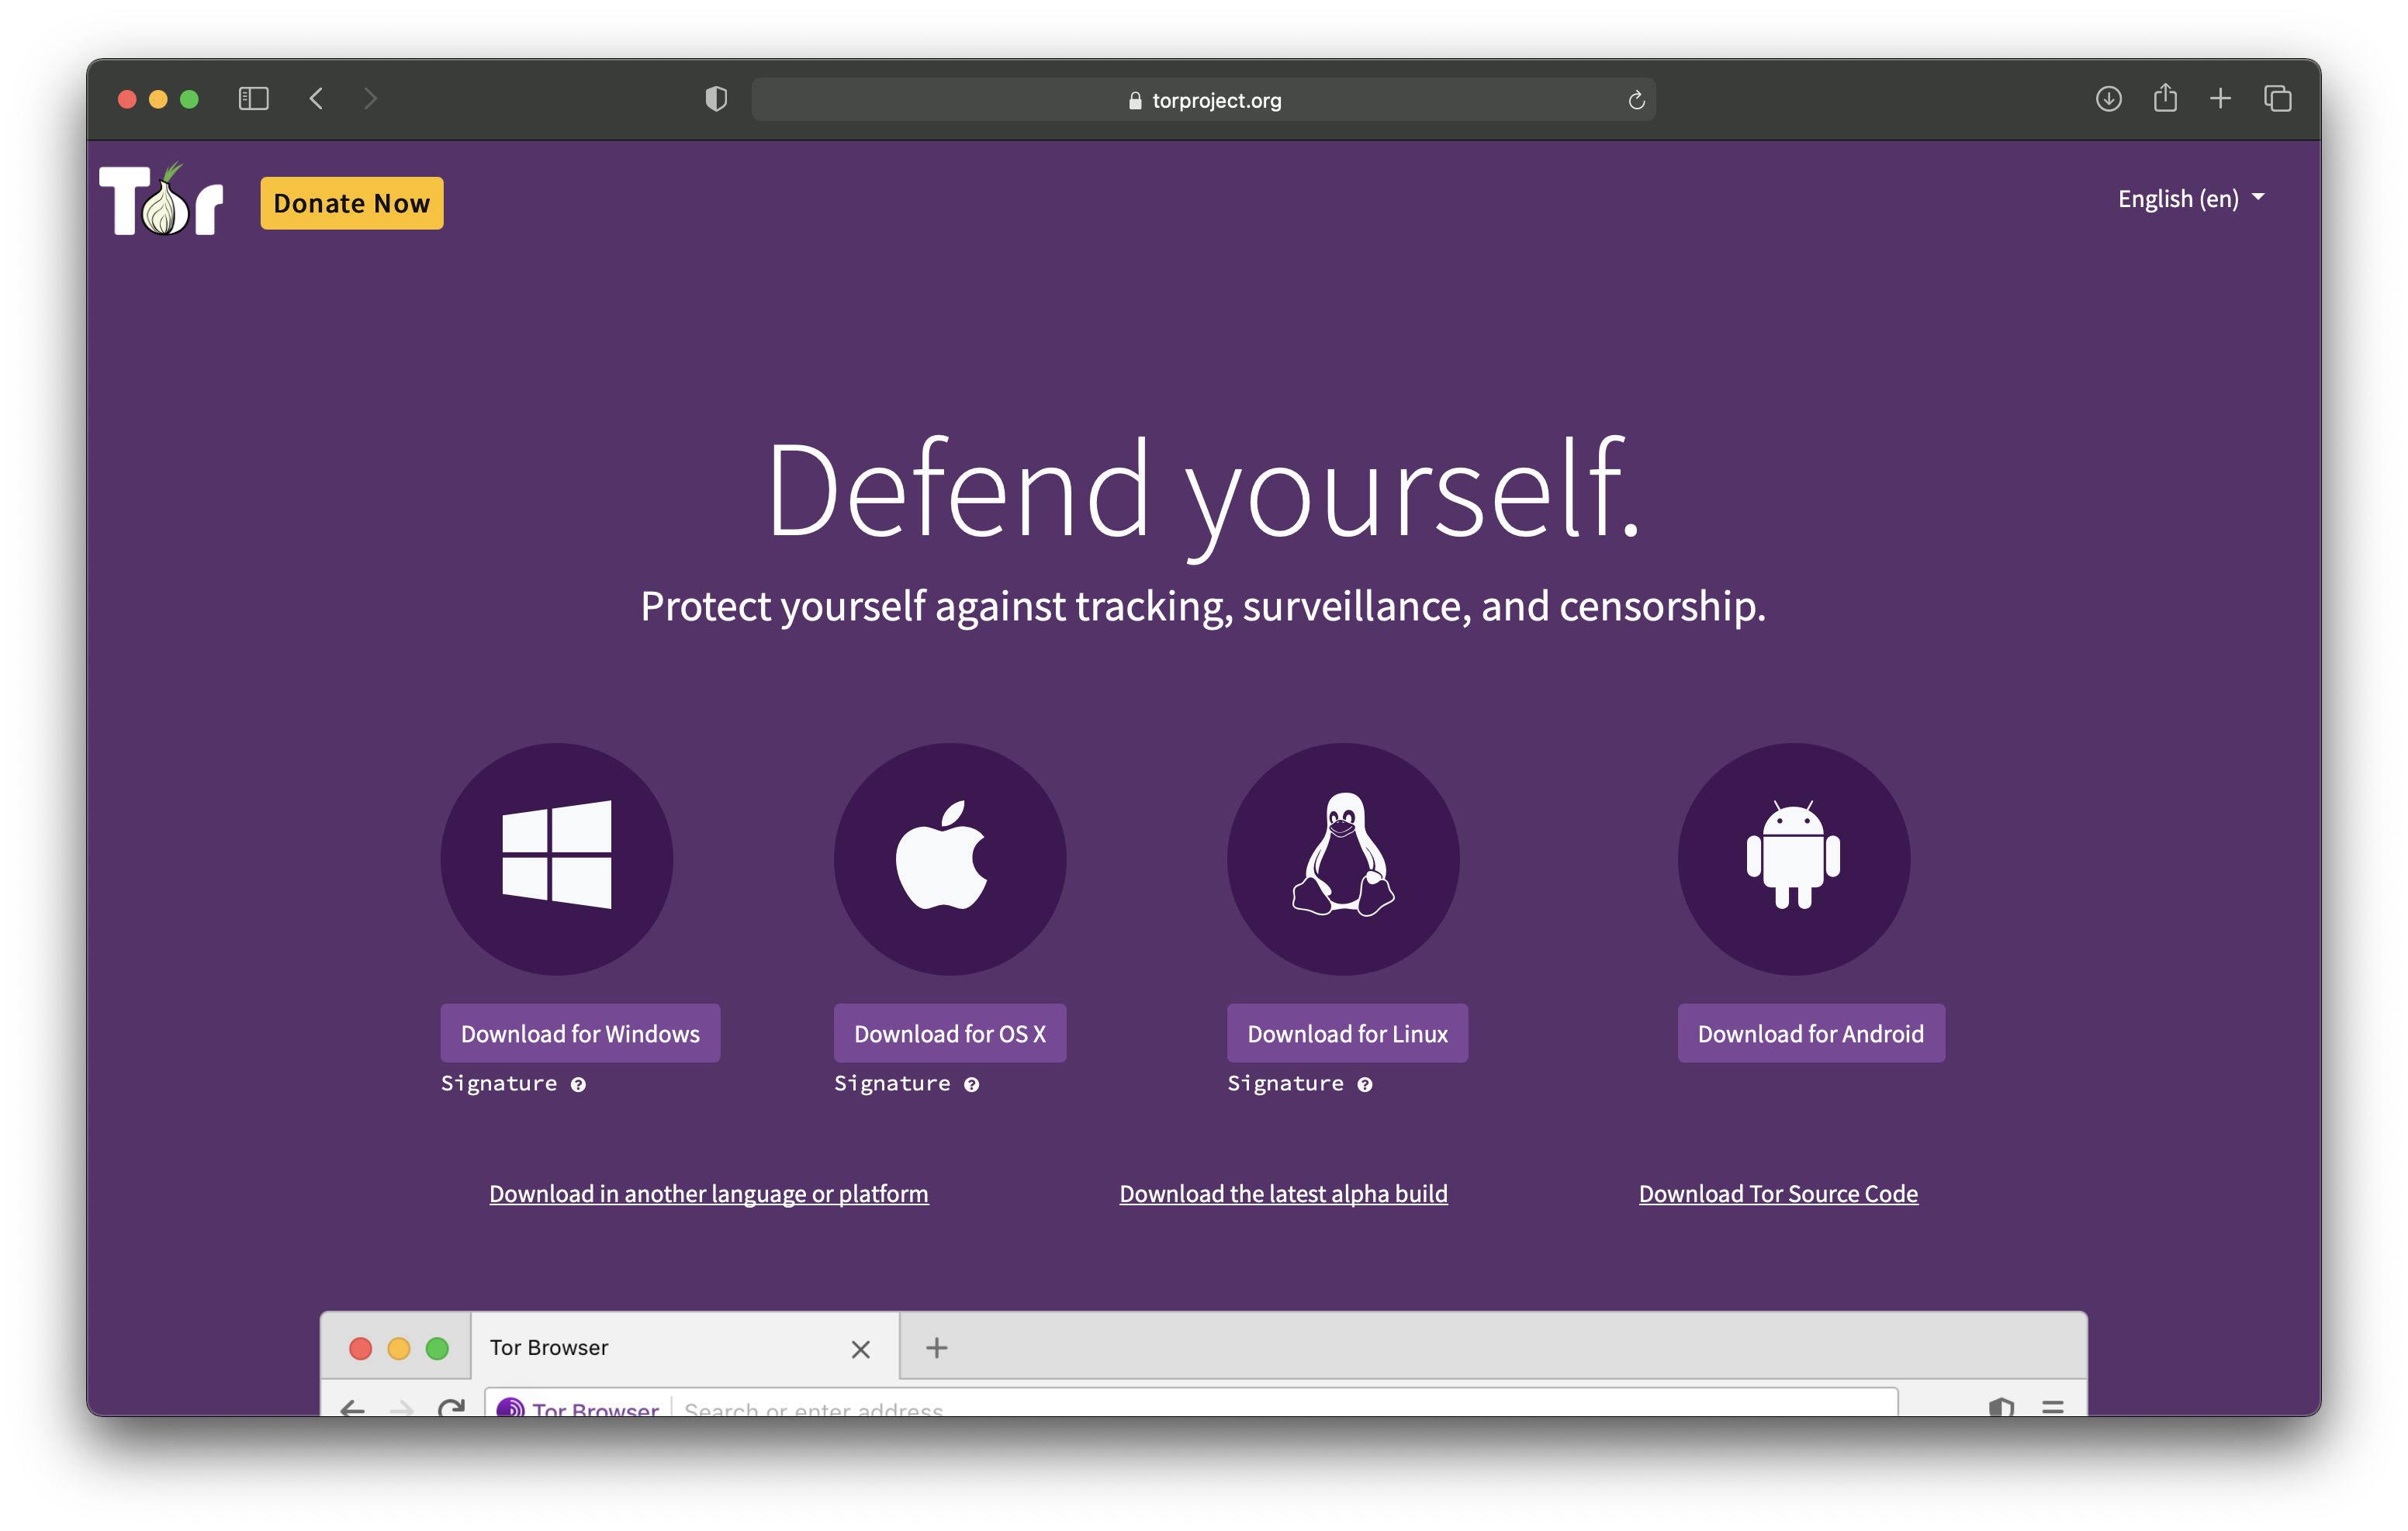Click the Tor Browser preview screenshot
This screenshot has width=2408, height=1531.
[x=1204, y=1363]
